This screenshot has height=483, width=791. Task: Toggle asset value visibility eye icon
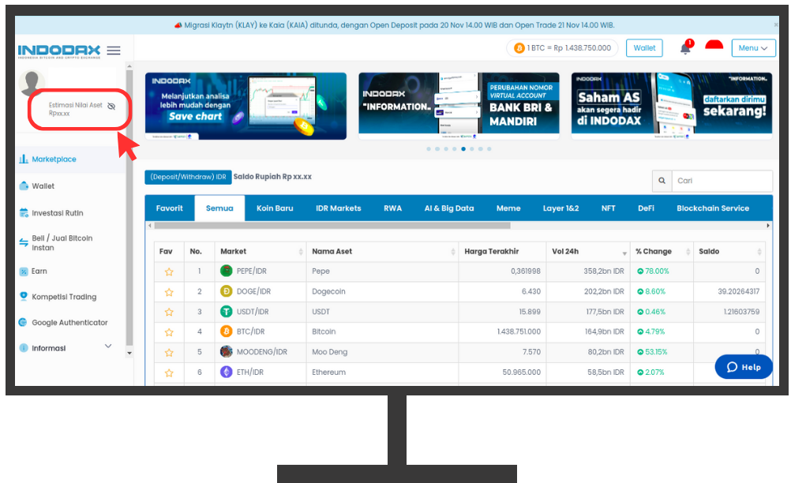point(111,106)
